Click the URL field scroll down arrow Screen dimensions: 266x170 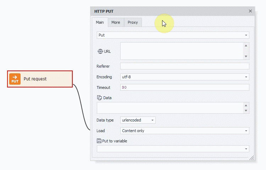pyautogui.click(x=246, y=56)
